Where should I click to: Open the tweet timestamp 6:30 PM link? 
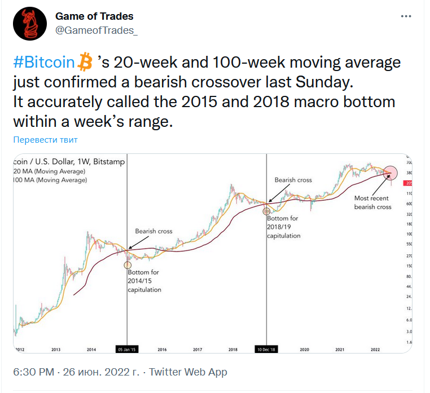coord(33,372)
